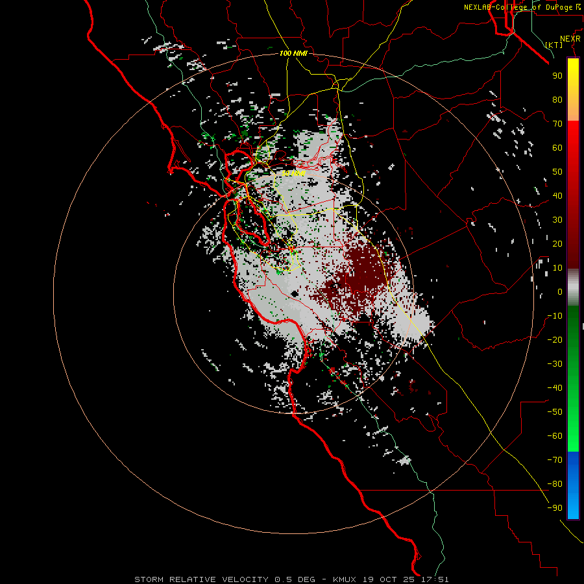Click the 30 value on velocity scale
The width and height of the screenshot is (584, 584).
pos(557,220)
